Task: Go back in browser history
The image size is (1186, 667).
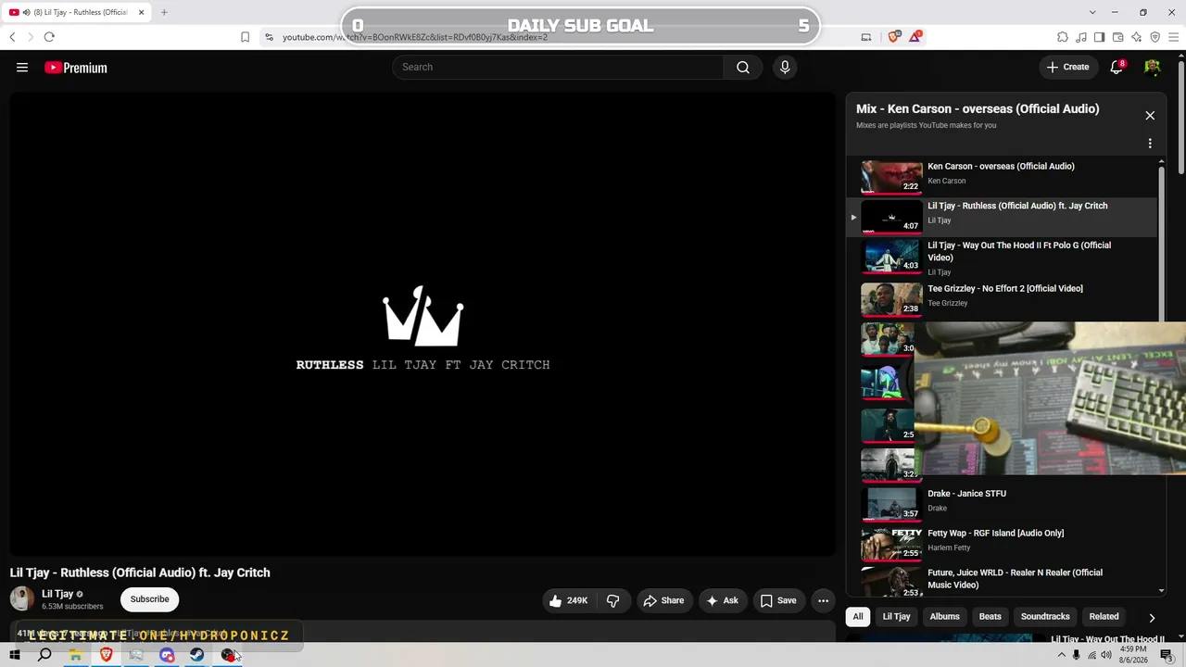Action: [12, 37]
